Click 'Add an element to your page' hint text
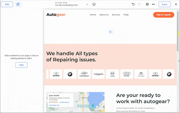This screenshot has width=180, height=113. (21, 57)
